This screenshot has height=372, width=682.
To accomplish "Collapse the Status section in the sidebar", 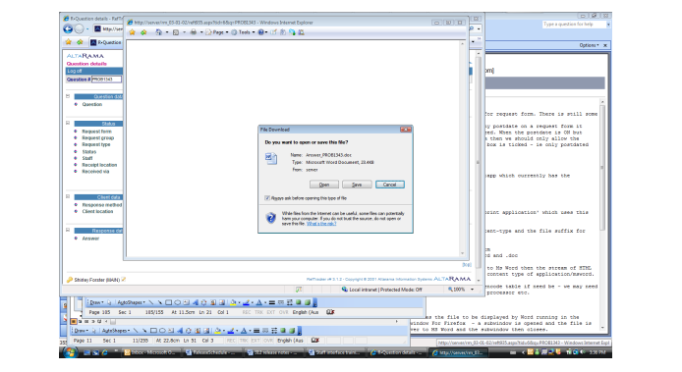I will pos(68,123).
